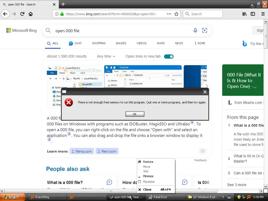The width and height of the screenshot is (268, 201).
Task: Expand 'See 3 more' in From this page
Action: [237, 185]
